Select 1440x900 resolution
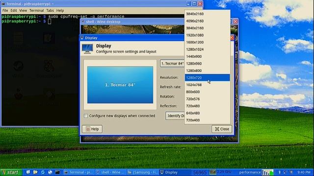The height and width of the screenshot is (176, 314). (x=207, y=56)
